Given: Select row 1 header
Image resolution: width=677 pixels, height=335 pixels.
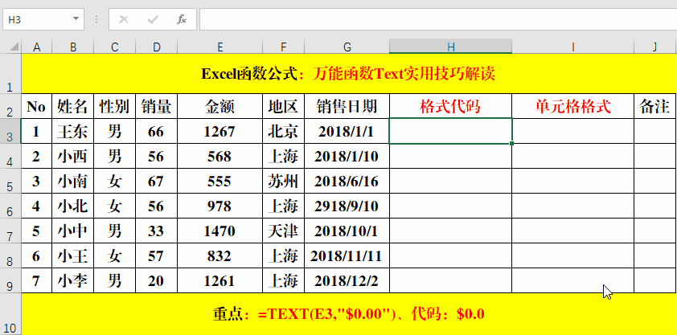Looking at the screenshot, I should click(x=10, y=73).
